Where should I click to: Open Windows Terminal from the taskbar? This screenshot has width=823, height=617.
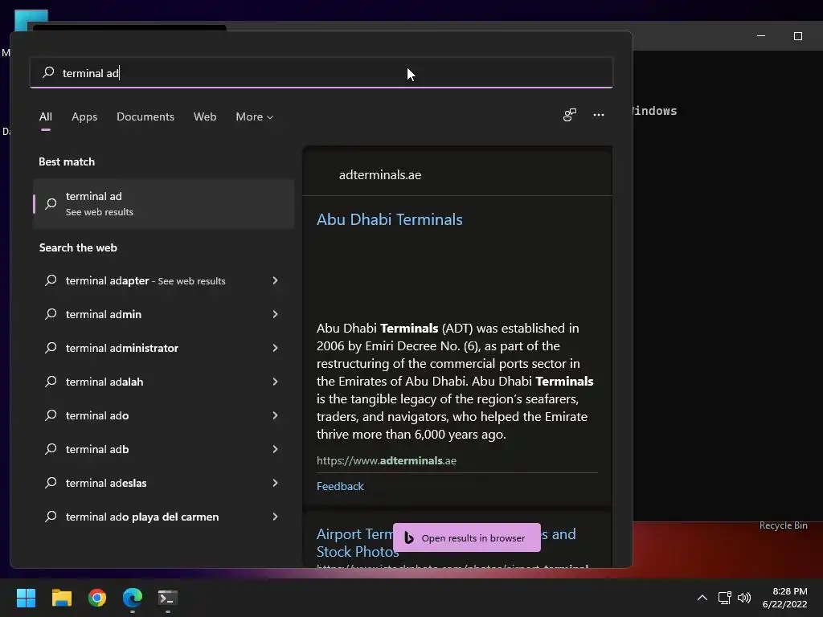[x=168, y=598]
